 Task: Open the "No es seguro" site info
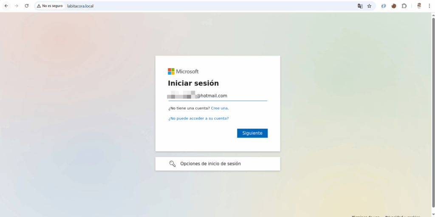pyautogui.click(x=50, y=6)
